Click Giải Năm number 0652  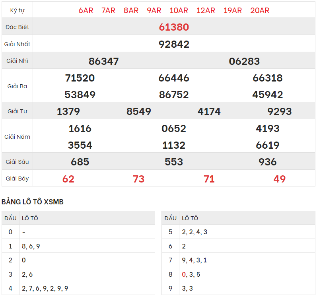(174, 128)
